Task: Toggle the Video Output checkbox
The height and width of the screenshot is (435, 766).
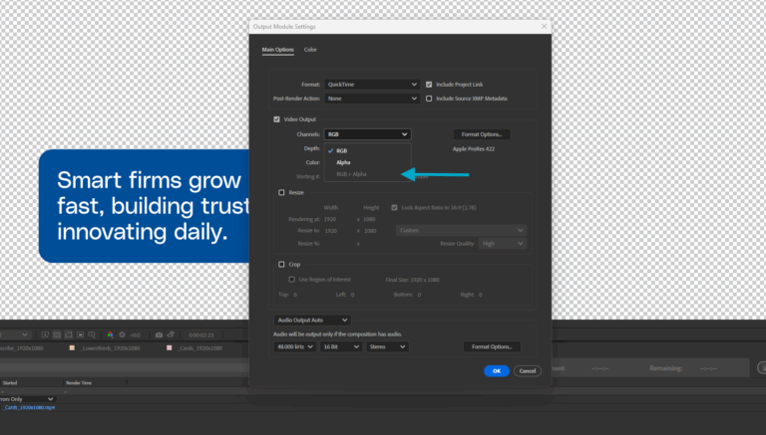Action: pyautogui.click(x=276, y=119)
